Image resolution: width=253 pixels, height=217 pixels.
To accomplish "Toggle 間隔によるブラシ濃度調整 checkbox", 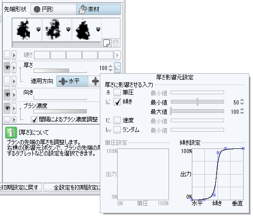I will click(34, 119).
